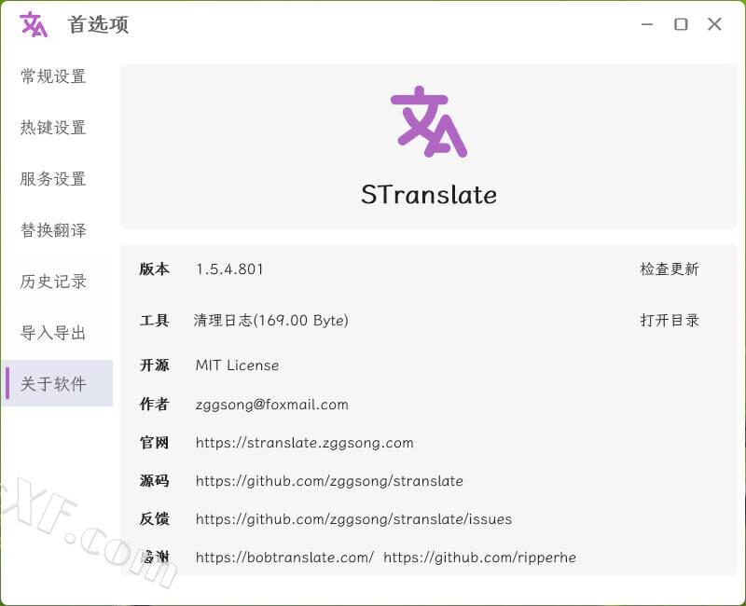The width and height of the screenshot is (746, 606).
Task: Open the stranslate/issues feedback link
Action: click(x=353, y=519)
